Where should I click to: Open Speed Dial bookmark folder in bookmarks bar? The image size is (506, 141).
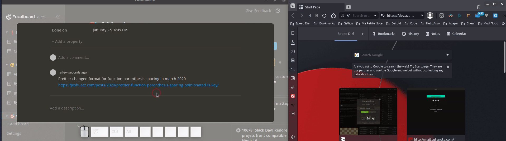pos(300,23)
